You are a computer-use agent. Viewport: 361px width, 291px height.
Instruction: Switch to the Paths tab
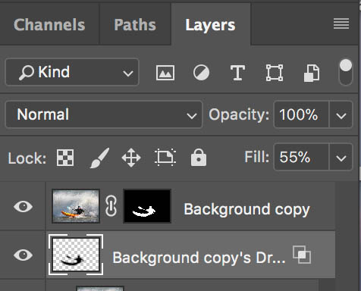pyautogui.click(x=135, y=25)
